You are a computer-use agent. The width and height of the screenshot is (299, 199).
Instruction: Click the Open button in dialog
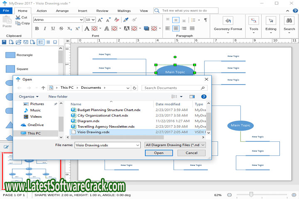(x=159, y=153)
